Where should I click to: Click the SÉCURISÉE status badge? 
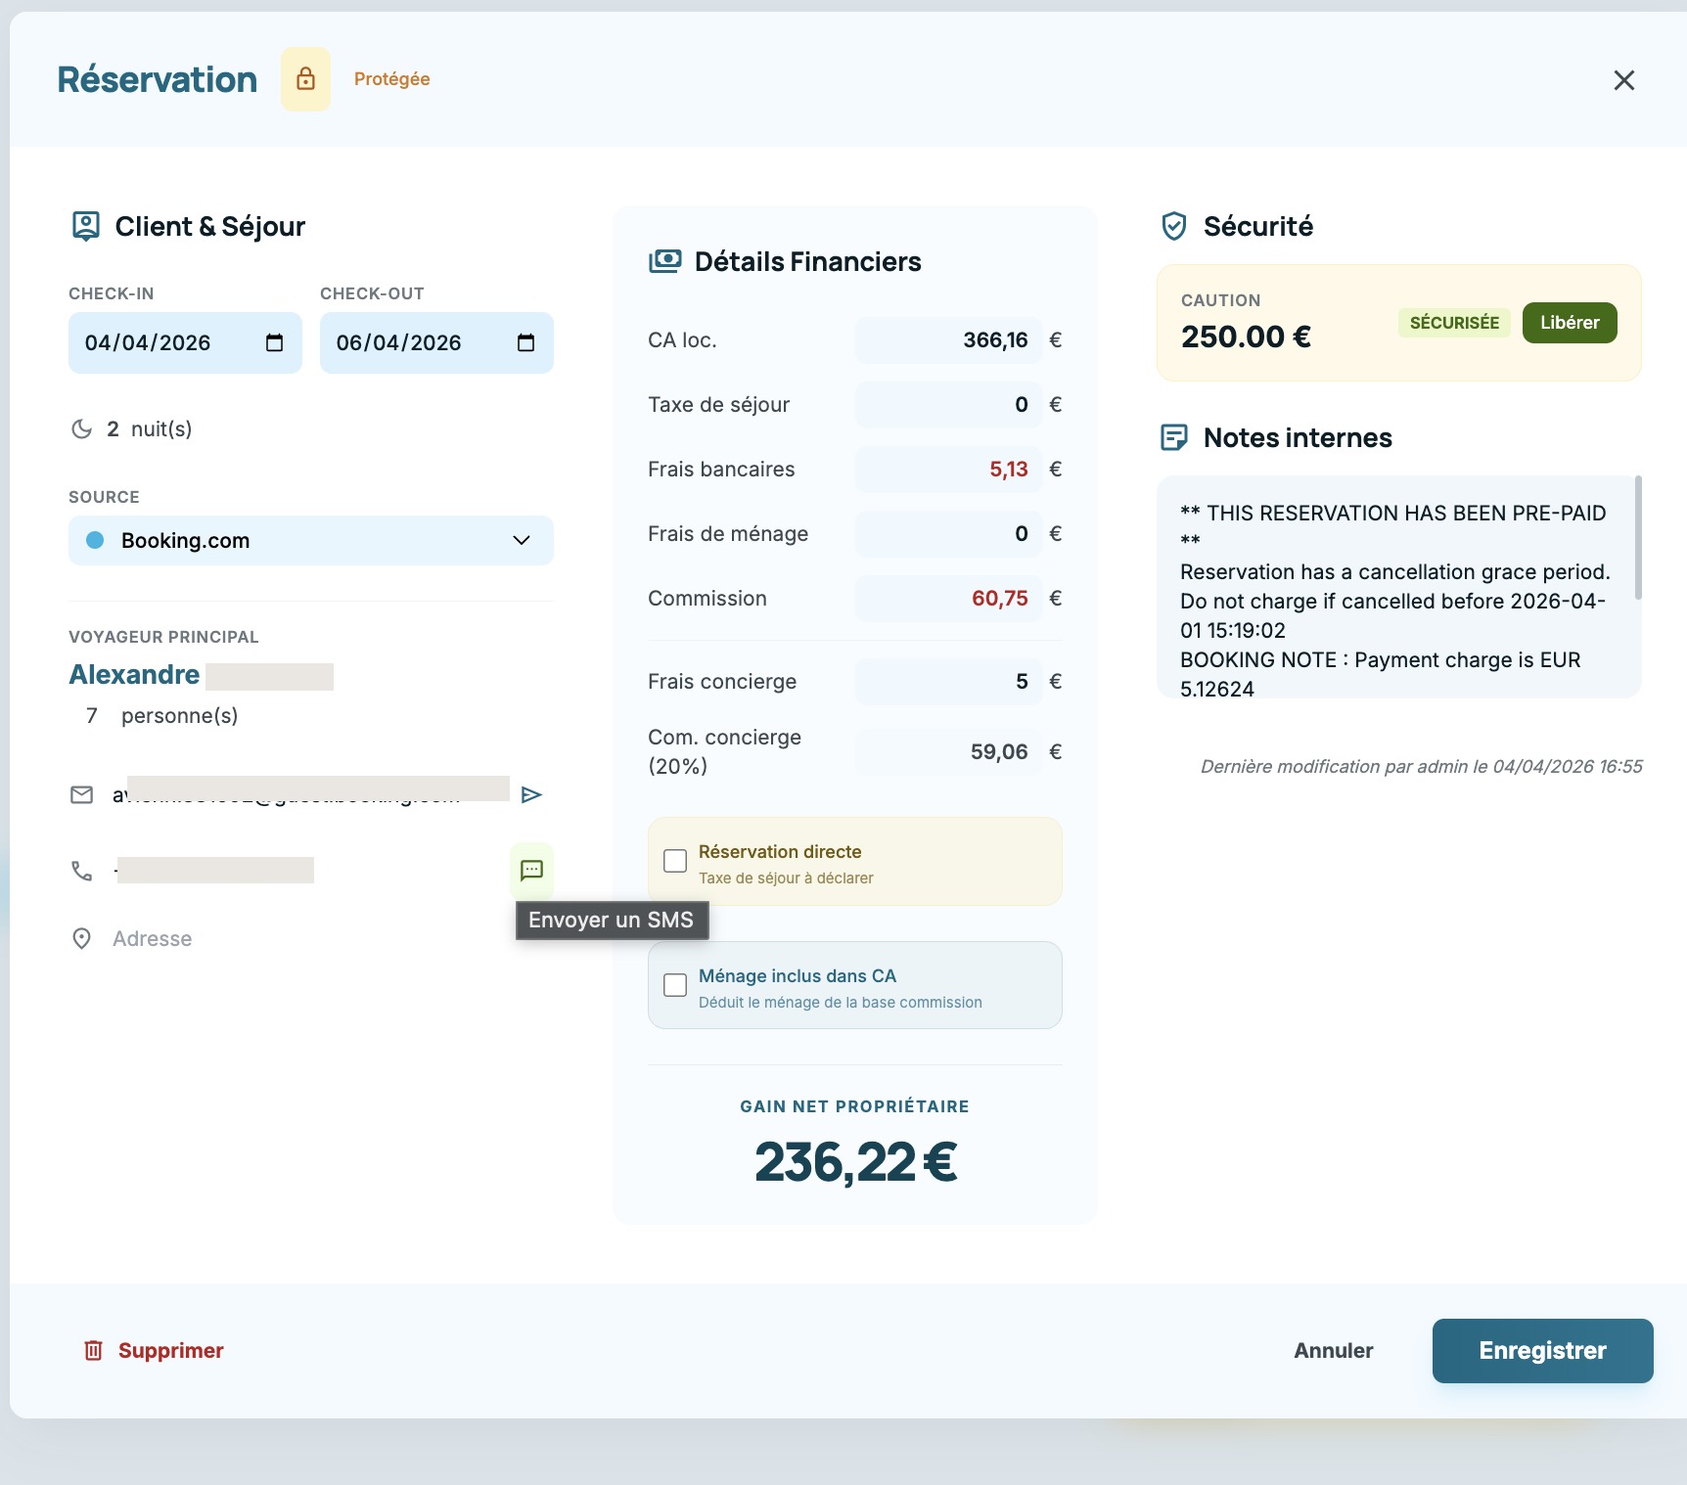click(x=1454, y=322)
